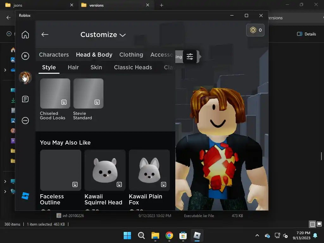Open the notification bell icon
324x243 pixels.
[315, 235]
